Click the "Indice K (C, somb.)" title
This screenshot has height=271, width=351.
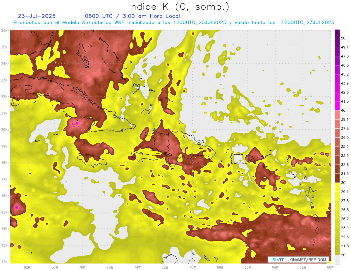click(179, 7)
